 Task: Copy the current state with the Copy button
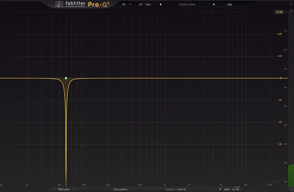click(148, 4)
